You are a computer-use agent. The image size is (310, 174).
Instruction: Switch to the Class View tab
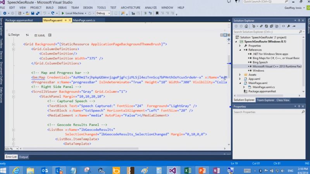[283, 100]
